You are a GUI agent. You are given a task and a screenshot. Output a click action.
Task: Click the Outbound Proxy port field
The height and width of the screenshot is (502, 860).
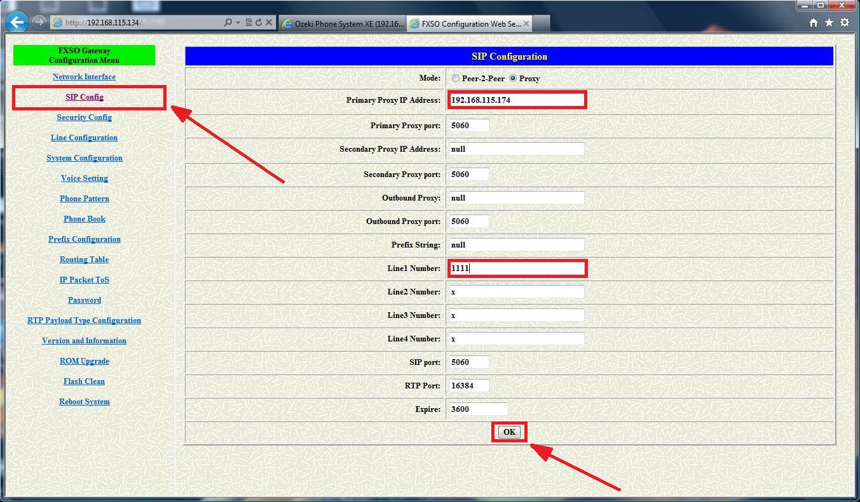pyautogui.click(x=468, y=221)
